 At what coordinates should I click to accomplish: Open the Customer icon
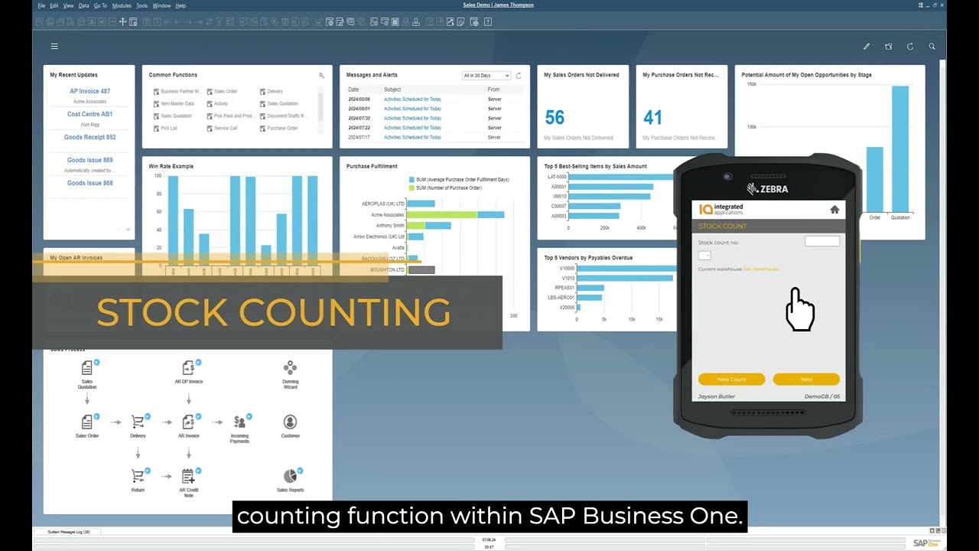click(x=290, y=422)
